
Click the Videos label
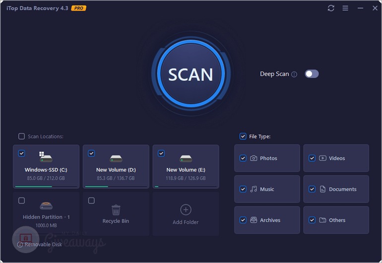click(337, 158)
